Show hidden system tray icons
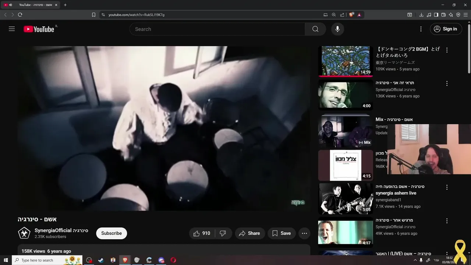This screenshot has width=471, height=265. [415, 260]
